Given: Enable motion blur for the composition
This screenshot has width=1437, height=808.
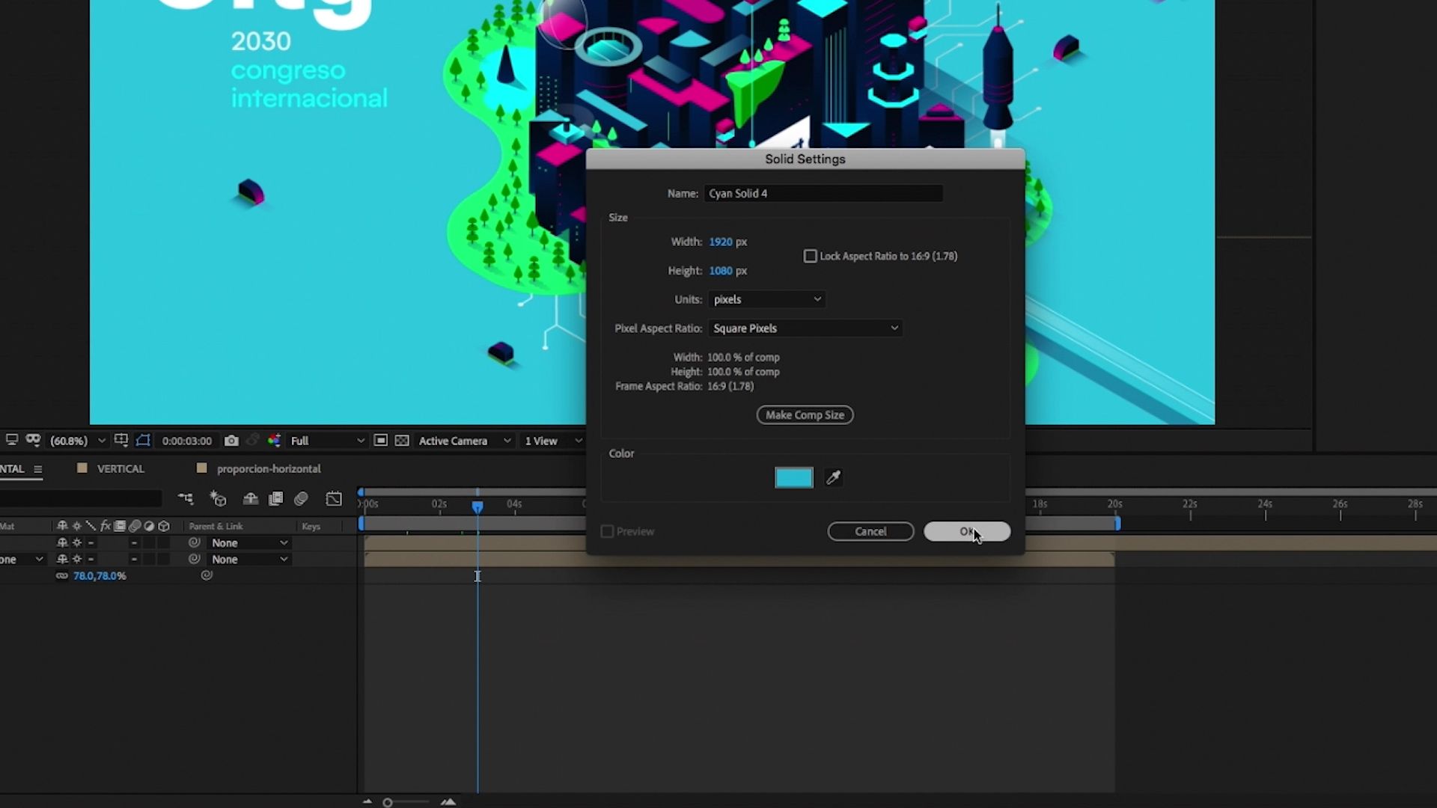Looking at the screenshot, I should [301, 498].
